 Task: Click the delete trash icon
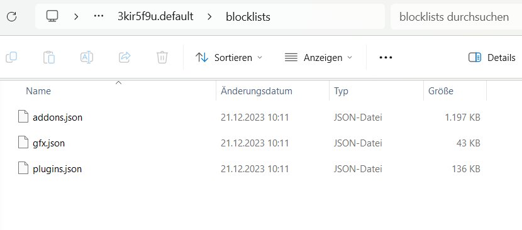click(x=162, y=58)
